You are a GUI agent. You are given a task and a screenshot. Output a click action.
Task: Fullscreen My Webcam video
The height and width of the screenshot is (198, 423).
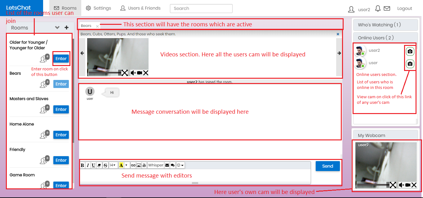point(393,185)
